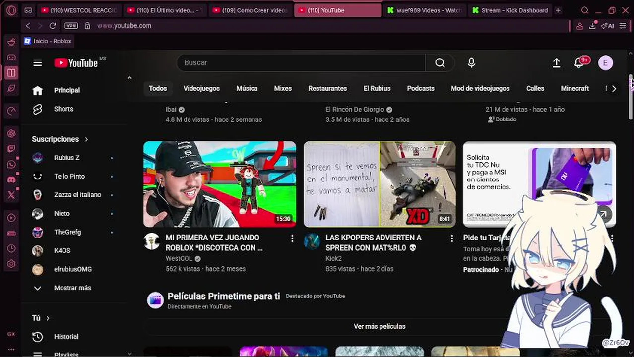Reload the current page
Viewport: 634px width, 357px height.
(52, 26)
